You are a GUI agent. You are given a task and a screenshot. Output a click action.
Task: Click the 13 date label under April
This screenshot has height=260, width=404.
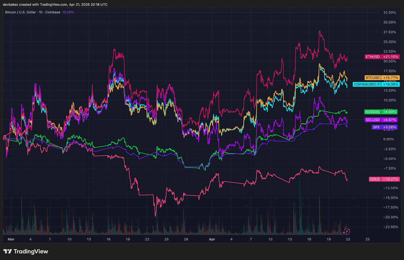tap(290, 239)
